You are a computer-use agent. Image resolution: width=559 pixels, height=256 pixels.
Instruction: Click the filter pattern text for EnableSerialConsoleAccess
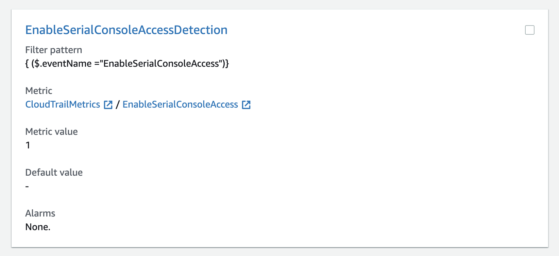(127, 63)
